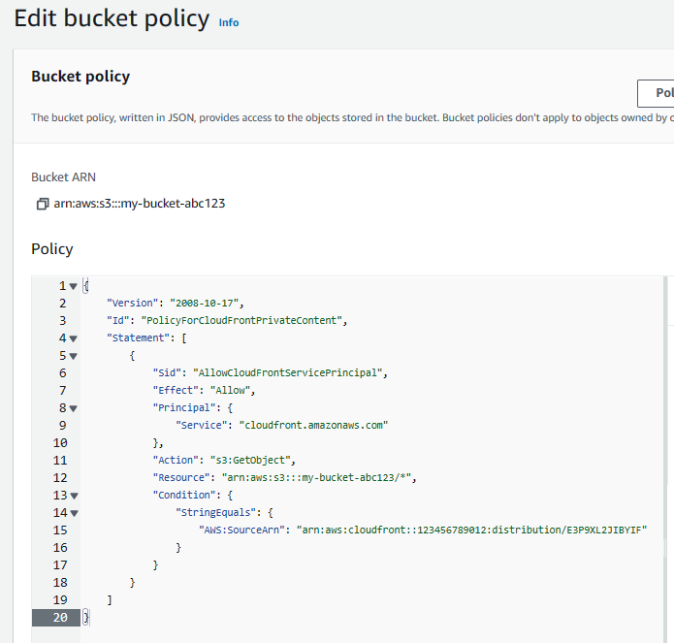This screenshot has height=643, width=674.
Task: Open the Info link beside Edit bucket policy
Action: tap(229, 22)
